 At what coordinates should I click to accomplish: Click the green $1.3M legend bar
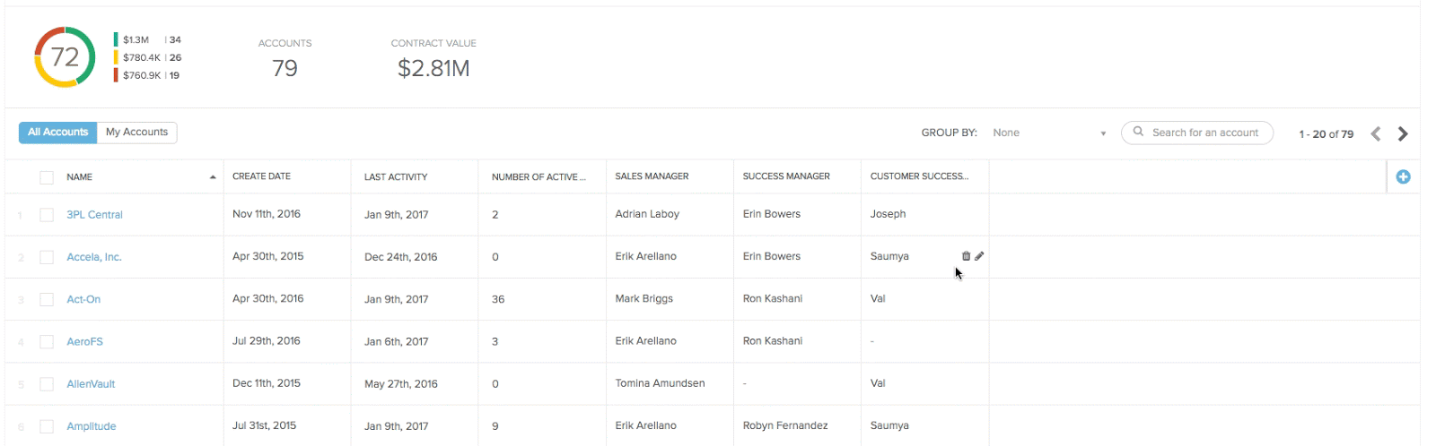click(x=116, y=39)
